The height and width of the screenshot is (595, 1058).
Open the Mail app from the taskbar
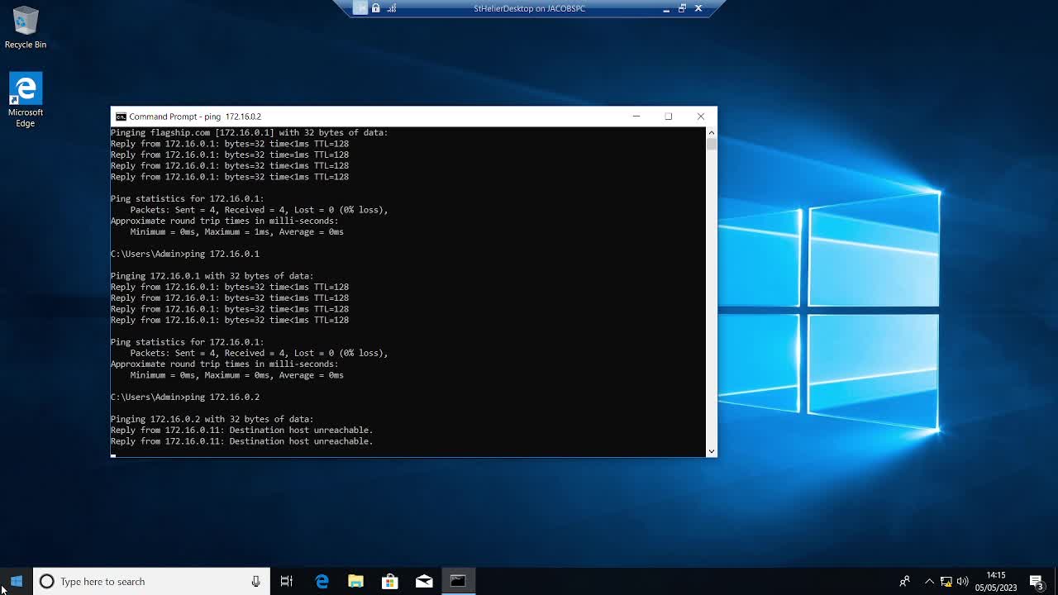point(424,582)
